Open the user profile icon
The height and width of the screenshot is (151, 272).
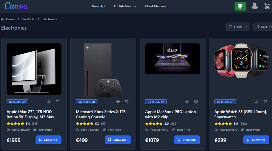tap(254, 6)
